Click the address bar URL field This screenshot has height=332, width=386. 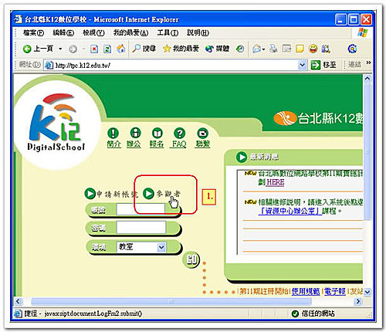pos(171,65)
